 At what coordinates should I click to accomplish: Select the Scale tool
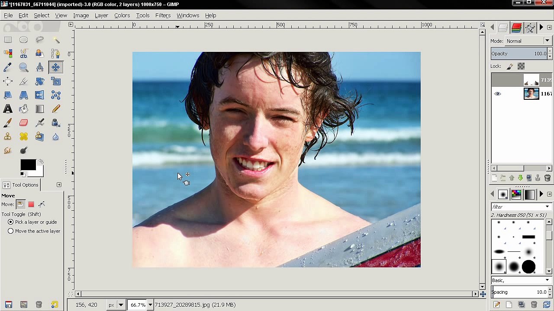pyautogui.click(x=56, y=81)
